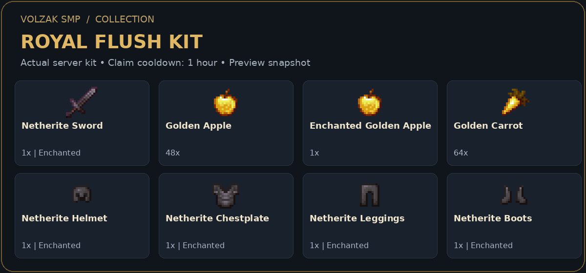The height and width of the screenshot is (273, 586).
Task: Click the Enchanted Golden Apple name
Action: pyautogui.click(x=370, y=126)
